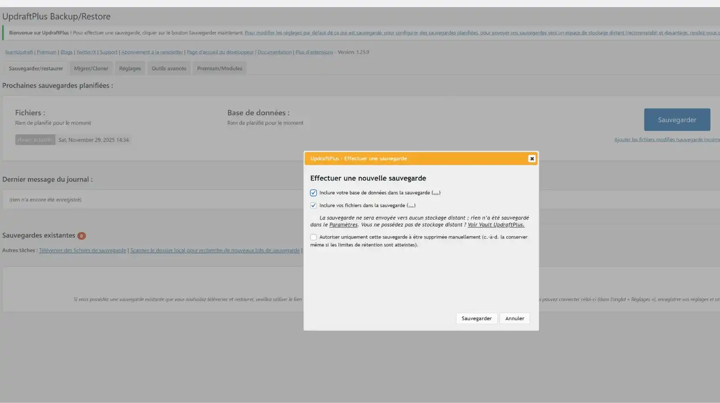Image resolution: width=720 pixels, height=403 pixels.
Task: Click Sauvegarder button in the dialog
Action: (476, 318)
